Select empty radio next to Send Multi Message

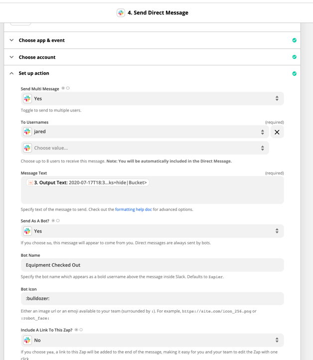click(68, 88)
